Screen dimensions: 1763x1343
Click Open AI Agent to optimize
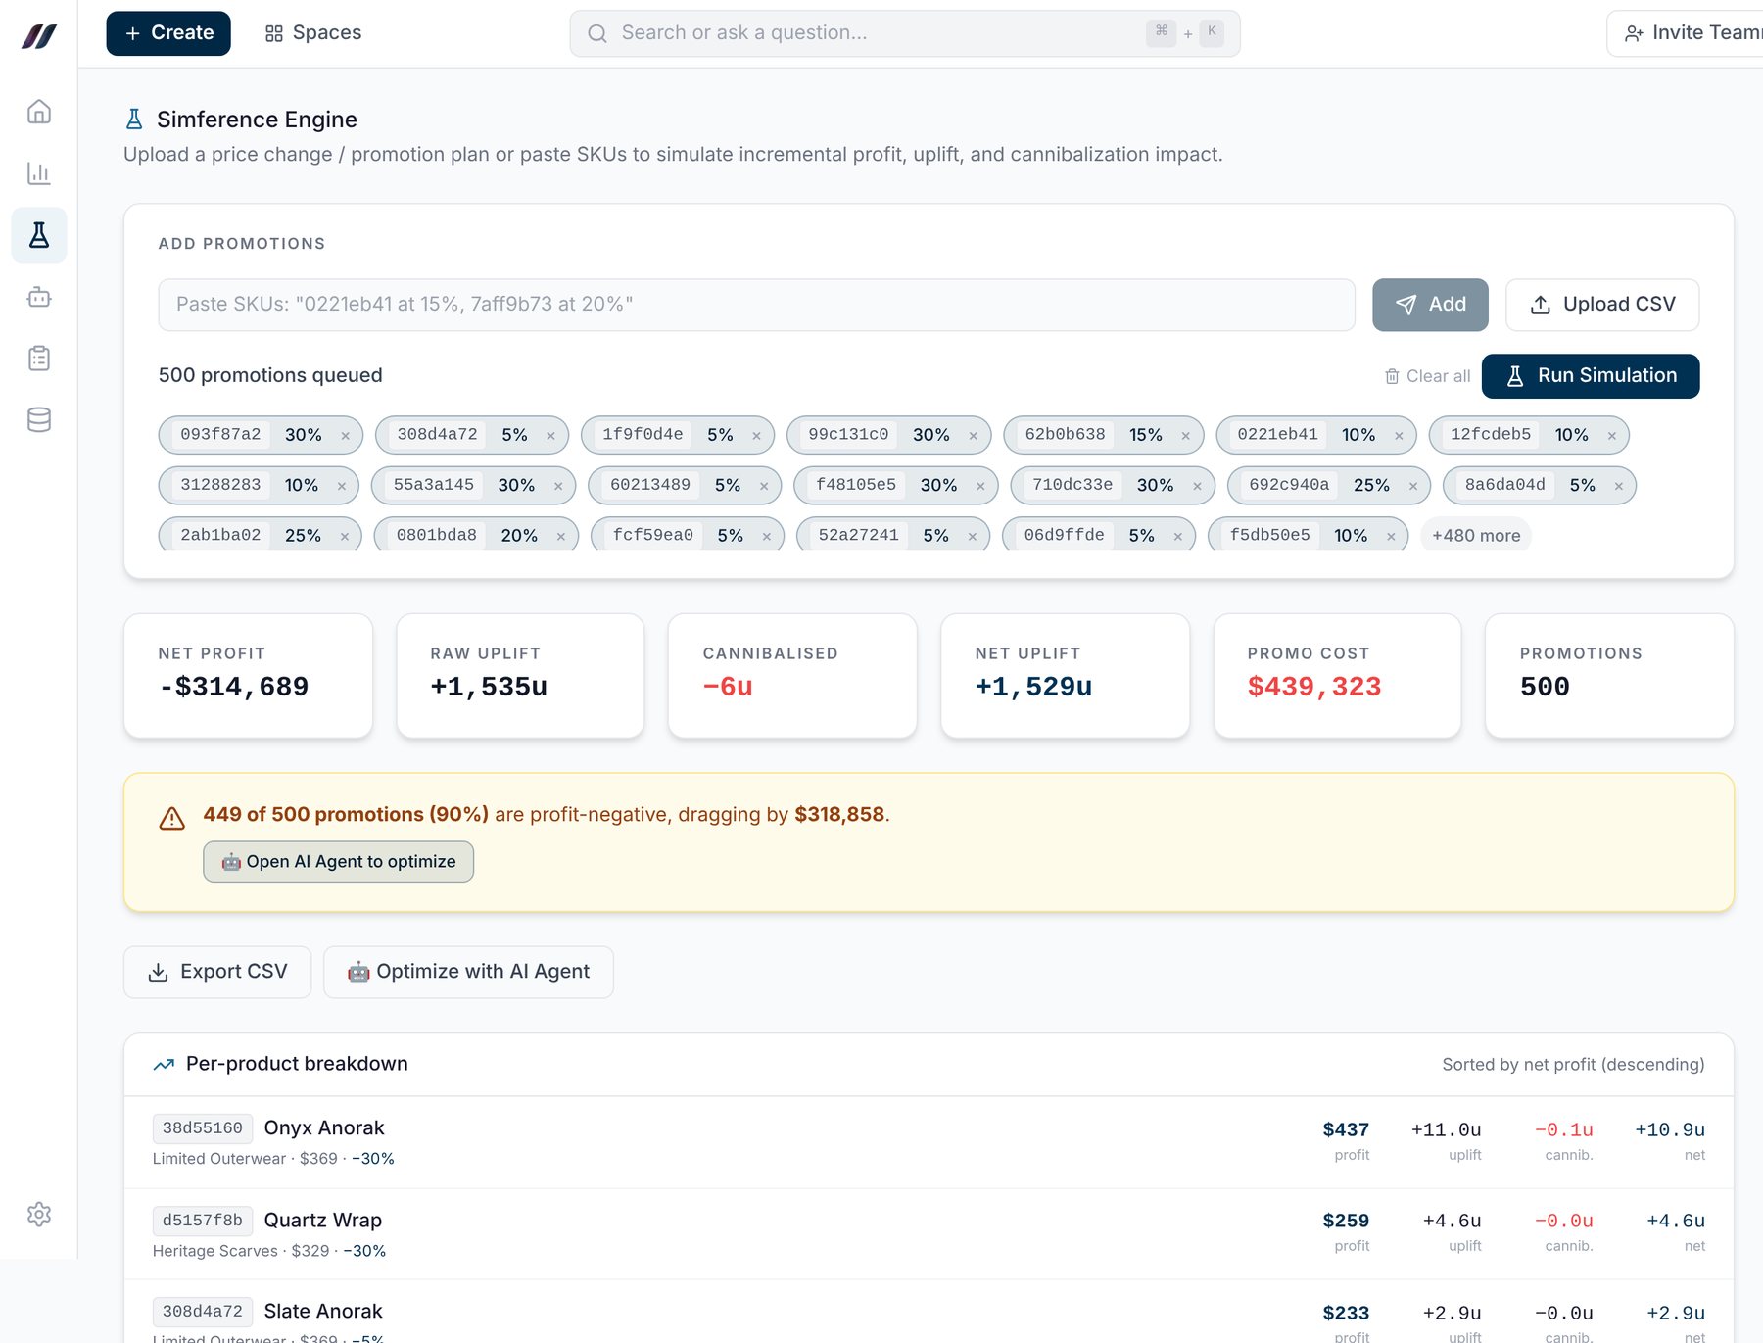point(338,862)
